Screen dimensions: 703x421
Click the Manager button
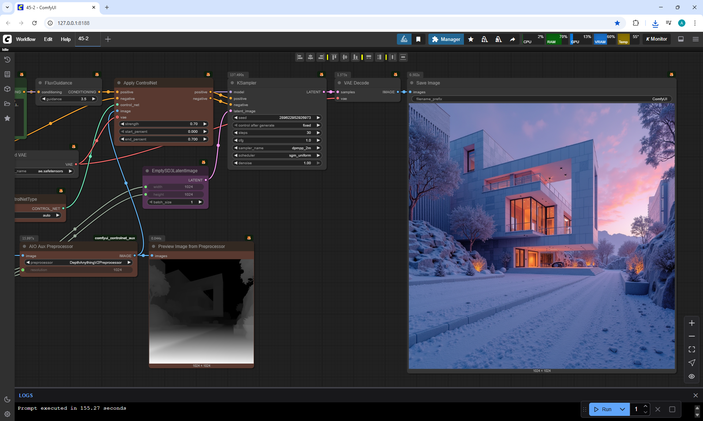446,39
